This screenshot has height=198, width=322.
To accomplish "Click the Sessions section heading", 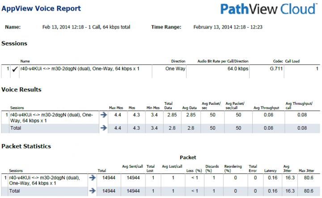I will pyautogui.click(x=14, y=43).
